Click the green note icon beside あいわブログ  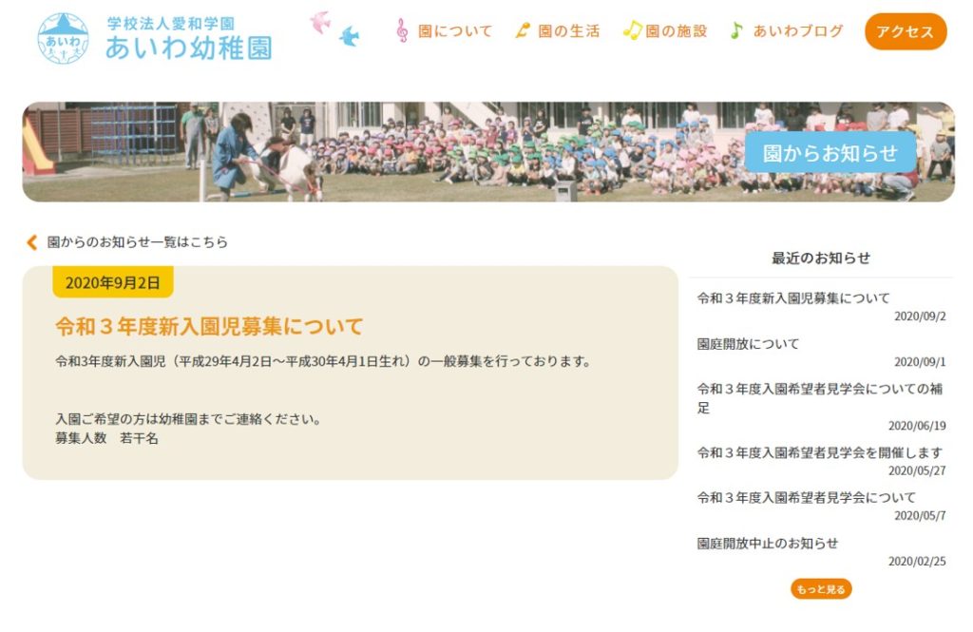[736, 29]
